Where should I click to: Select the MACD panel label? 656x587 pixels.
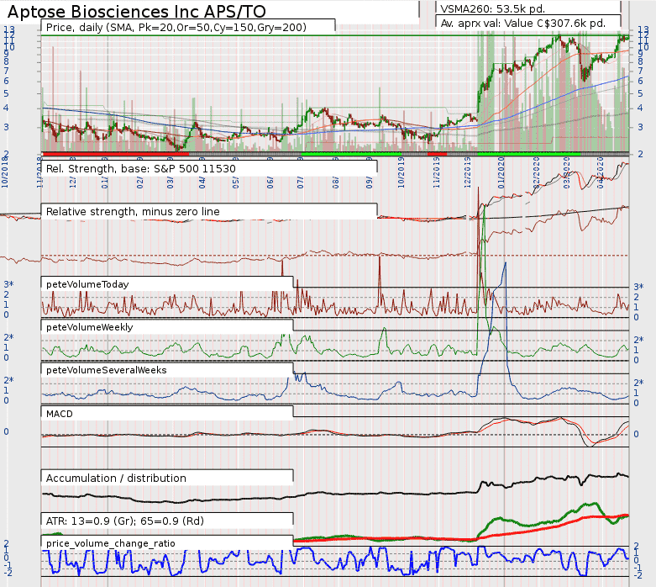tap(60, 414)
